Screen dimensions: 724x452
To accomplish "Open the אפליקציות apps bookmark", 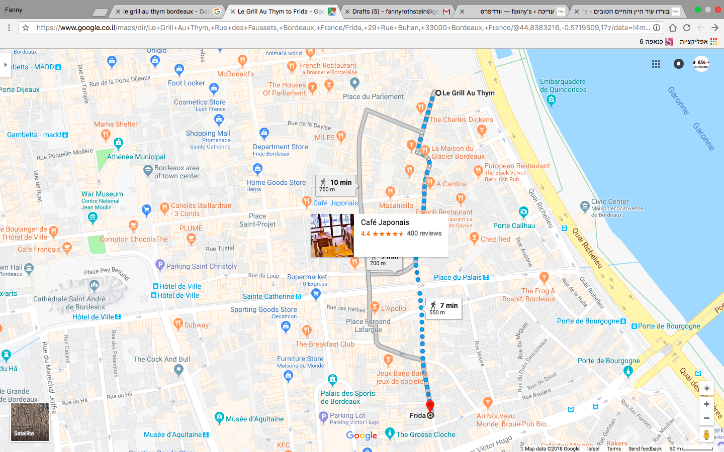I will [698, 42].
